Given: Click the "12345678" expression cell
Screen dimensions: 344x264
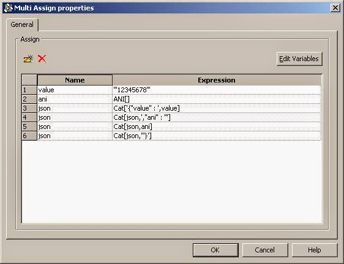Looking at the screenshot, I should pyautogui.click(x=217, y=90).
